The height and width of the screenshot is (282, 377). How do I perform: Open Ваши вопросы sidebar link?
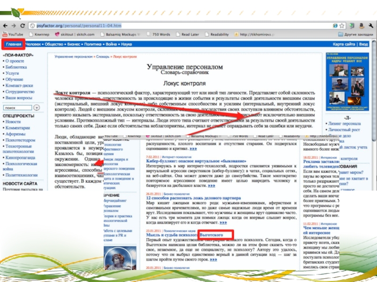pos(19,98)
